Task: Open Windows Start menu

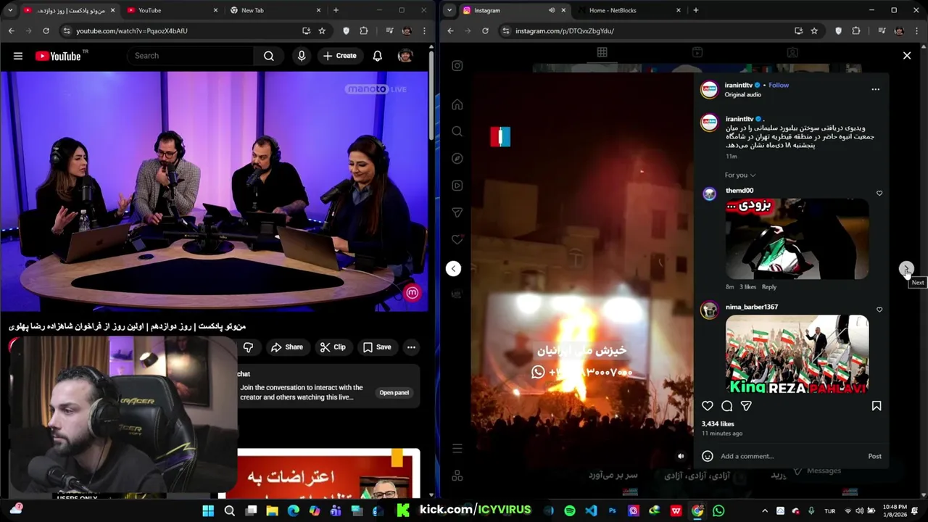Action: click(208, 510)
